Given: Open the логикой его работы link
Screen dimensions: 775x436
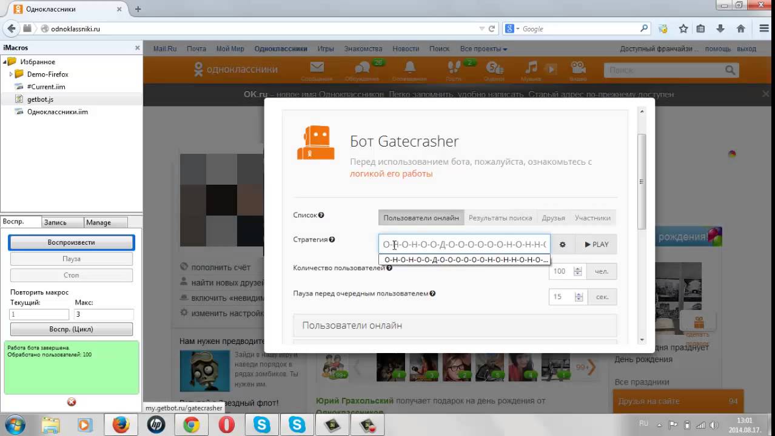Looking at the screenshot, I should tap(391, 174).
